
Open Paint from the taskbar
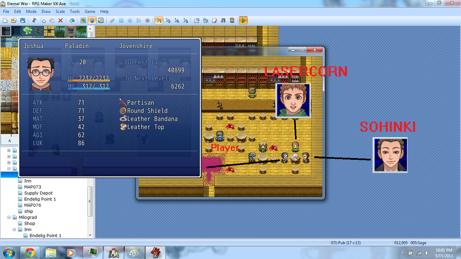pyautogui.click(x=135, y=253)
